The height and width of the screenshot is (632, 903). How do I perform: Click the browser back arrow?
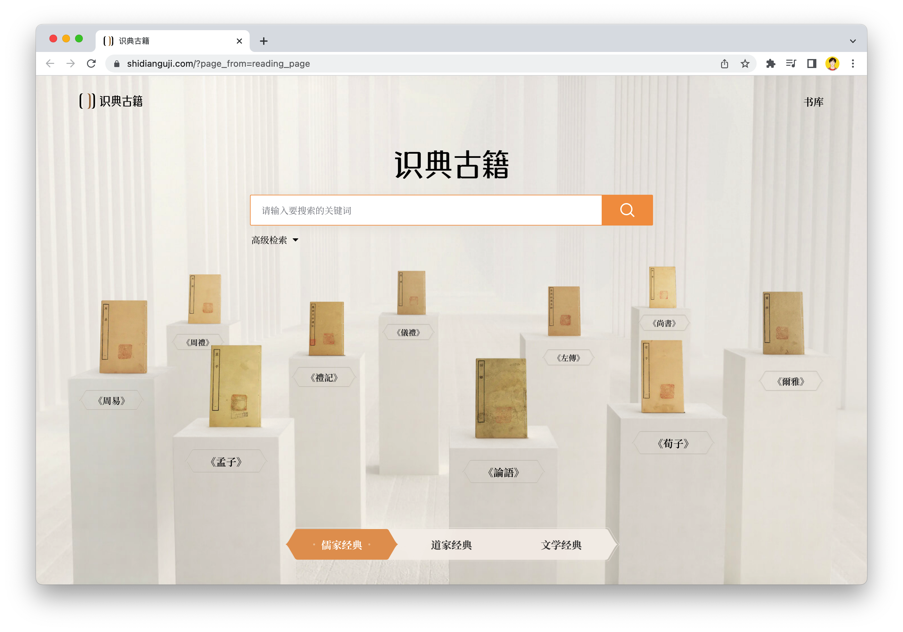[50, 63]
